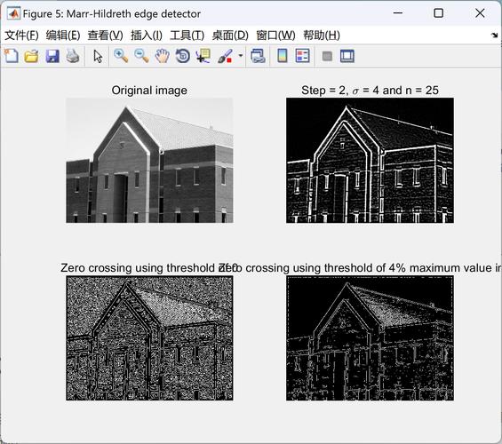The width and height of the screenshot is (502, 444).
Task: Select the Pan hand tool
Action: [163, 56]
